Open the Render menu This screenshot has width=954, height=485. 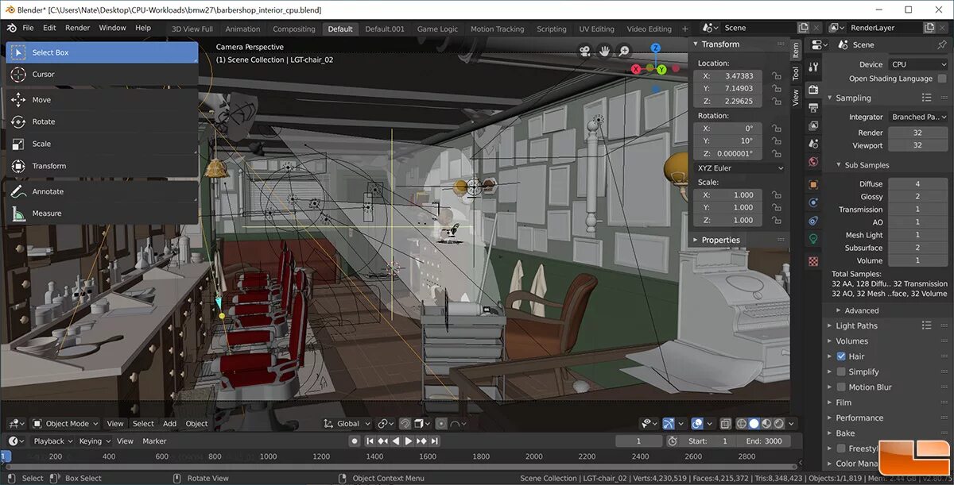click(78, 28)
